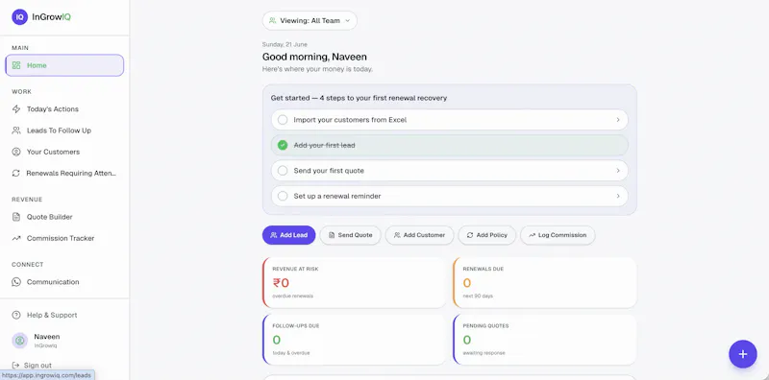Screen dimensions: 769x380
Task: Click the Leads To Follow Up people icon
Action: click(x=16, y=131)
